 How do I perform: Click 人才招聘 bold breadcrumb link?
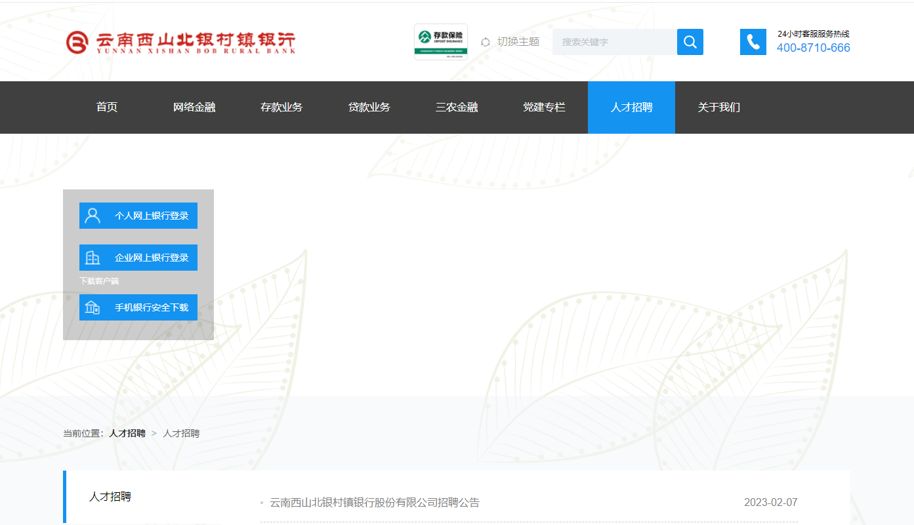(x=127, y=433)
